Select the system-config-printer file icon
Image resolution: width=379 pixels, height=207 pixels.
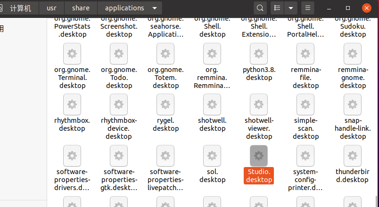tap(305, 156)
